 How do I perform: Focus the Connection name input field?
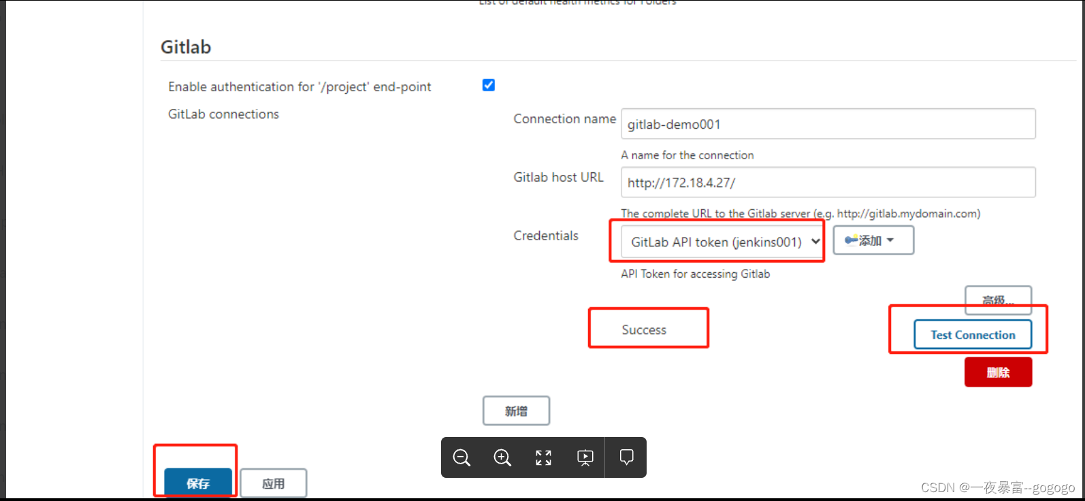(828, 124)
